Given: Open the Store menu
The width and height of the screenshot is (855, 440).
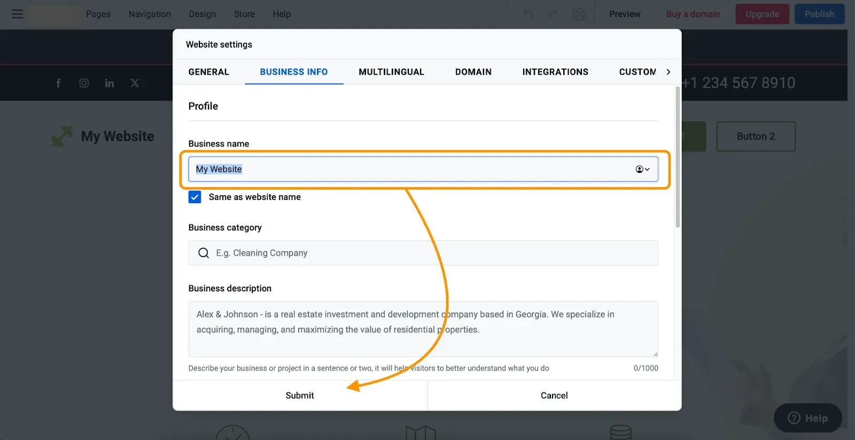Looking at the screenshot, I should click(244, 14).
